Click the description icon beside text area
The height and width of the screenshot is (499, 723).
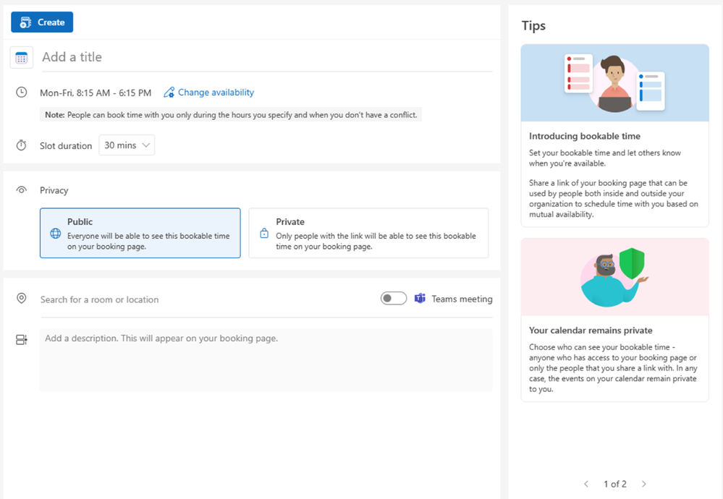(x=21, y=340)
